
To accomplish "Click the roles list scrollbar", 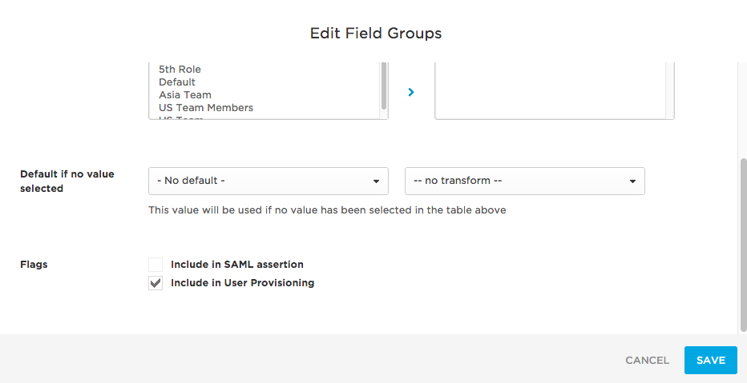I will coord(383,86).
